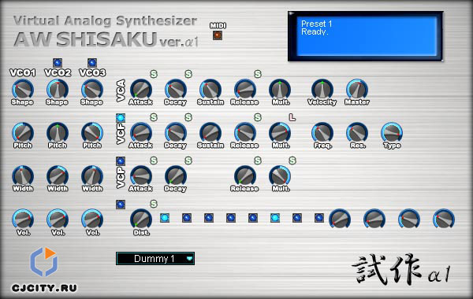Screen dimensions: 473x299
Task: Click the S icon above Dist. knob
Action: [x=154, y=204]
